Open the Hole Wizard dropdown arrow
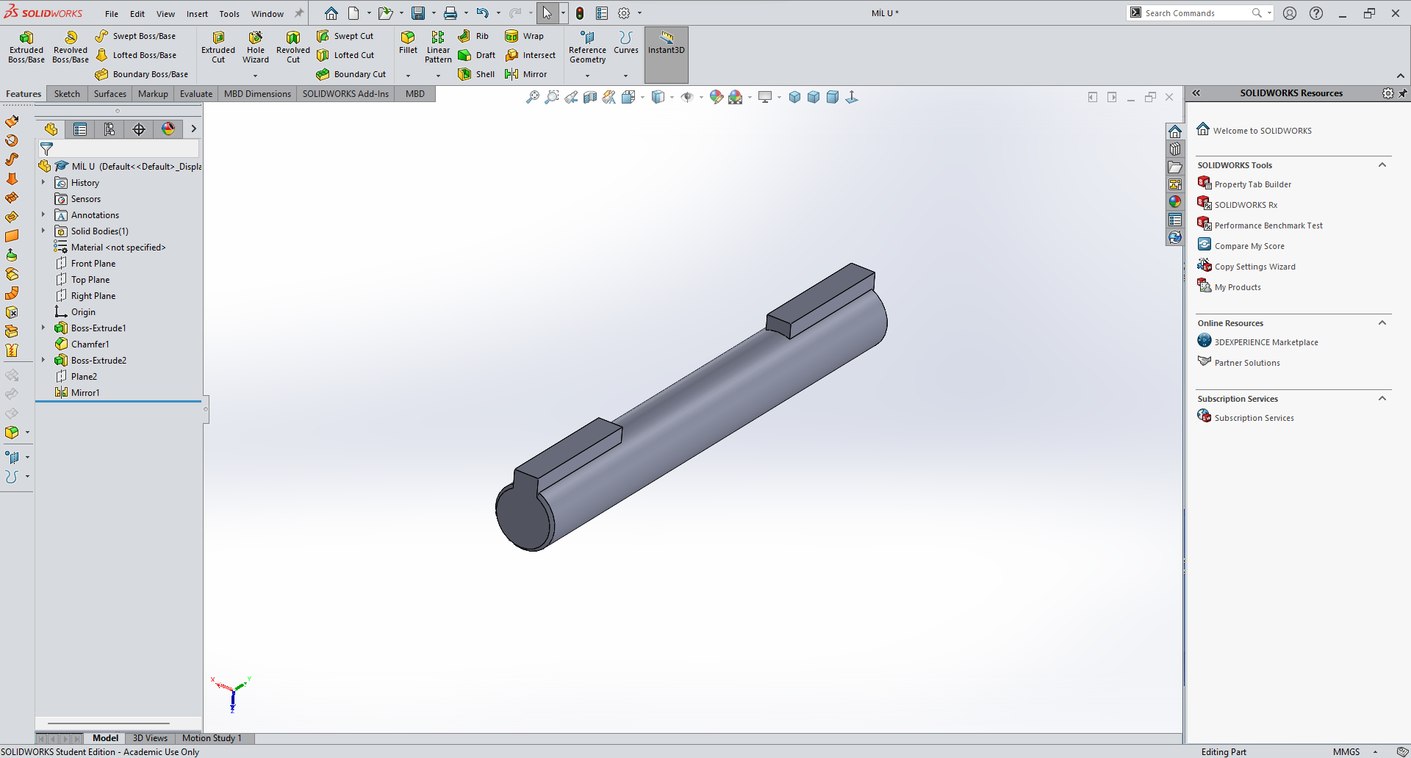The width and height of the screenshot is (1411, 758). coord(256,76)
